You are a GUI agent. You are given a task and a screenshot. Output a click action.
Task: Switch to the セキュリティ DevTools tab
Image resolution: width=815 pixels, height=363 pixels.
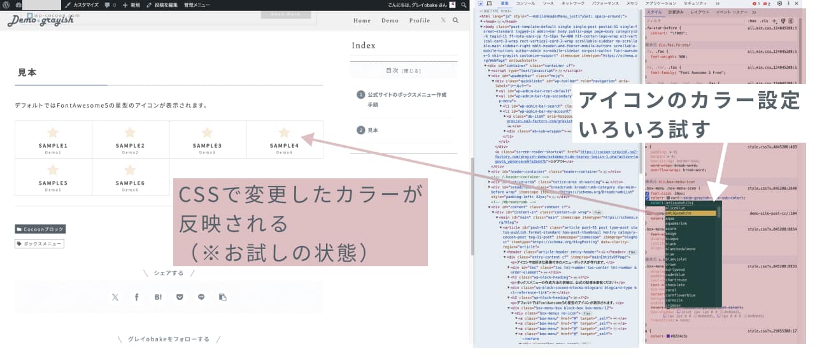695,3
